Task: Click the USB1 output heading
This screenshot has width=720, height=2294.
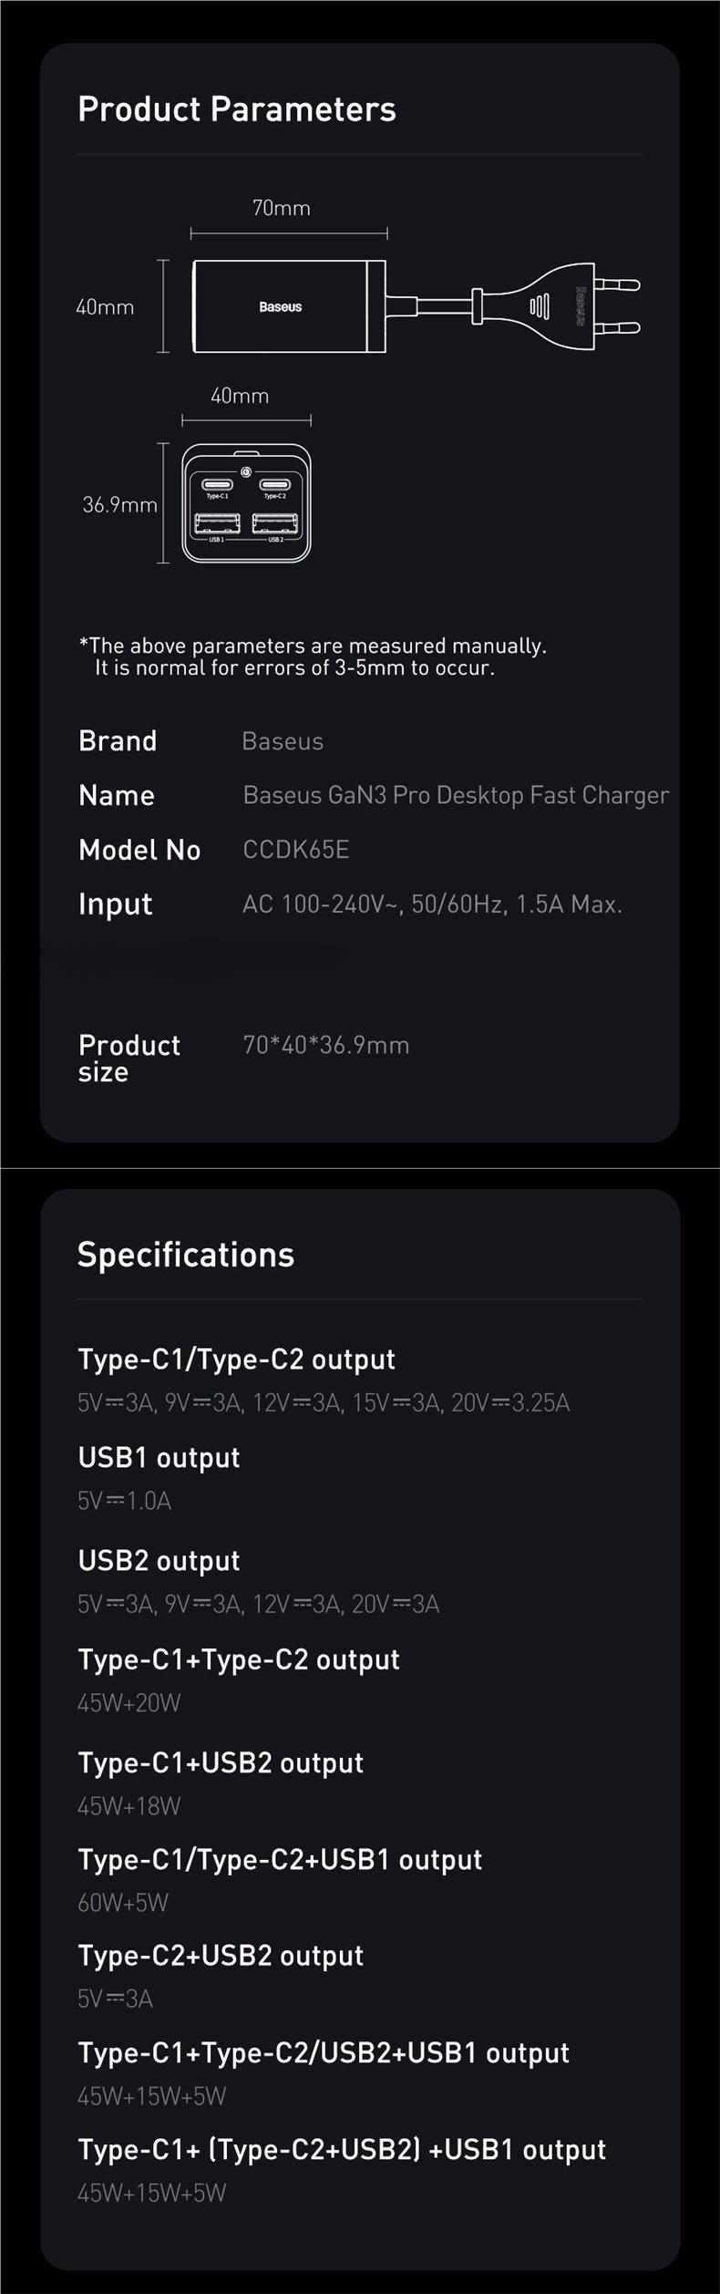Action: [x=159, y=1458]
